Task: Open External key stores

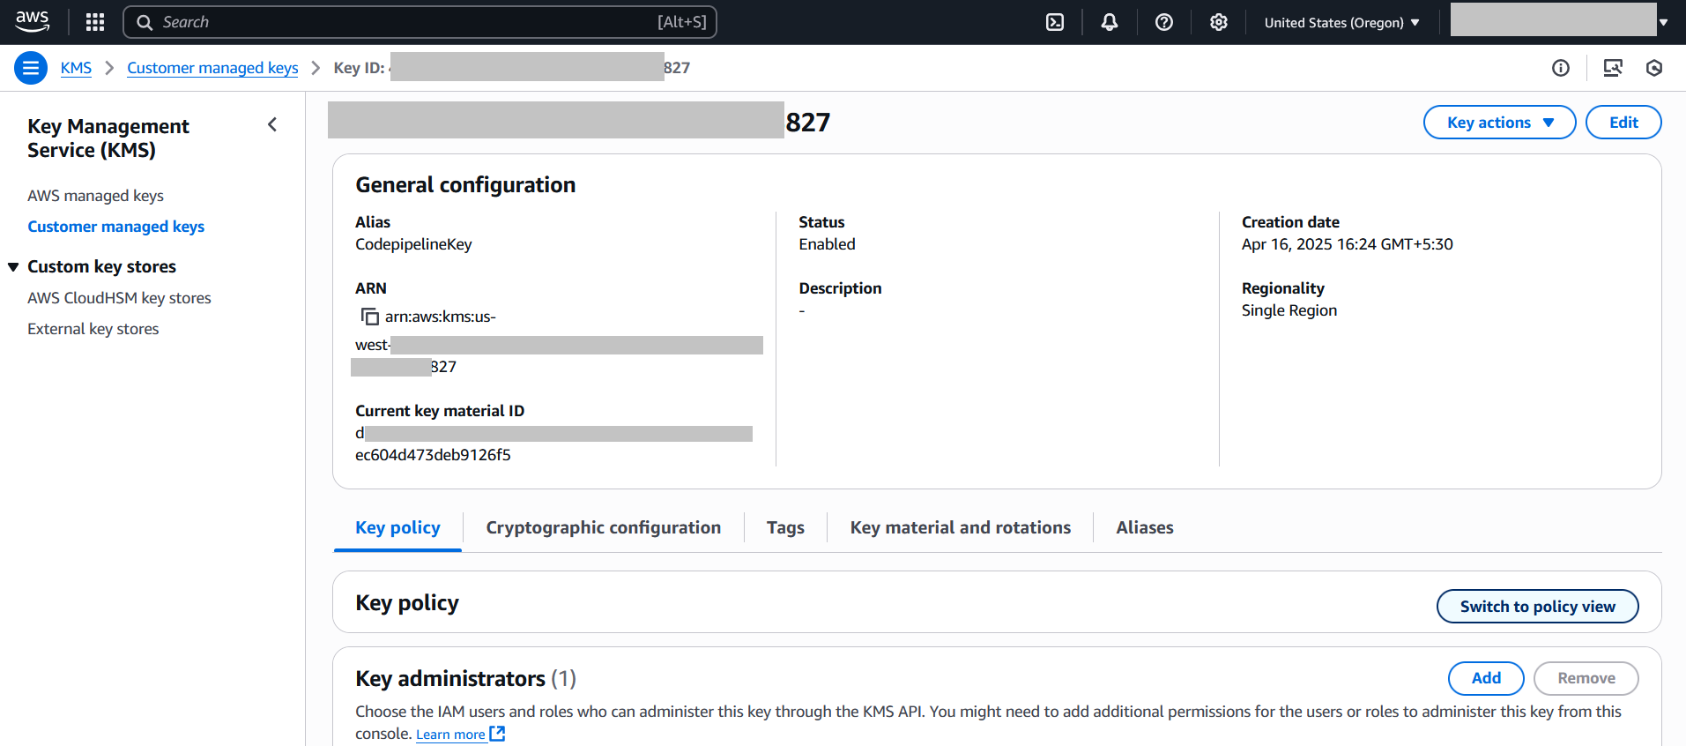Action: coord(93,329)
